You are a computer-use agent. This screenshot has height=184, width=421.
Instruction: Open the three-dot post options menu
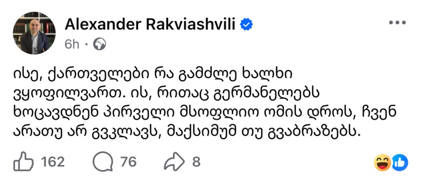(397, 23)
